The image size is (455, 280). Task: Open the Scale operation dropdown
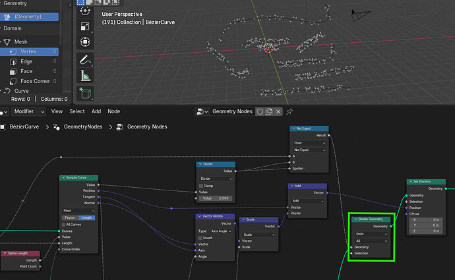[258, 235]
